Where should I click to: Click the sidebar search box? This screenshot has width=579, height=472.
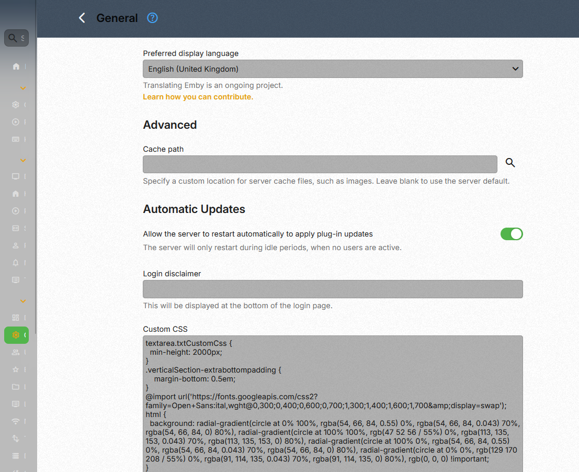click(16, 38)
